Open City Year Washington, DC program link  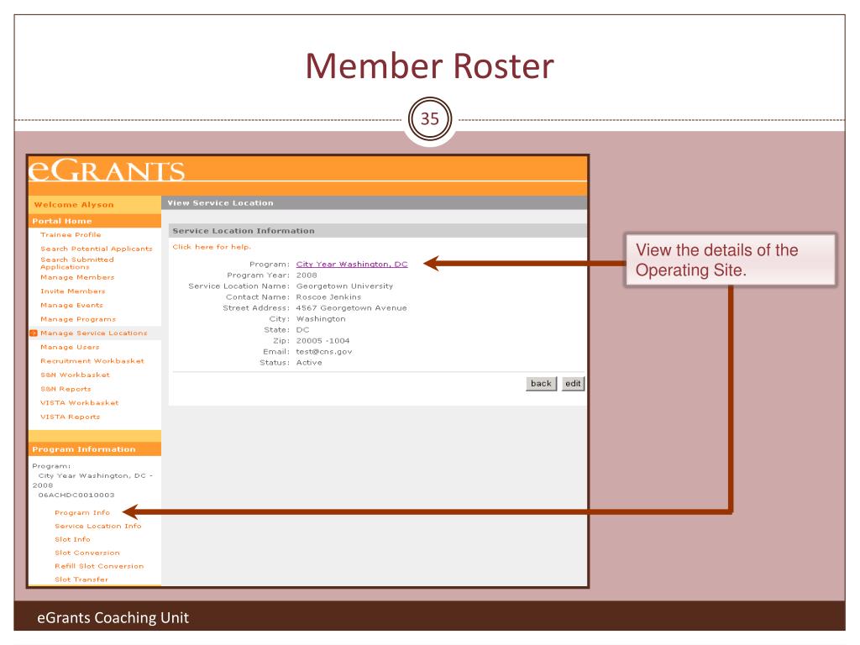[x=352, y=265]
